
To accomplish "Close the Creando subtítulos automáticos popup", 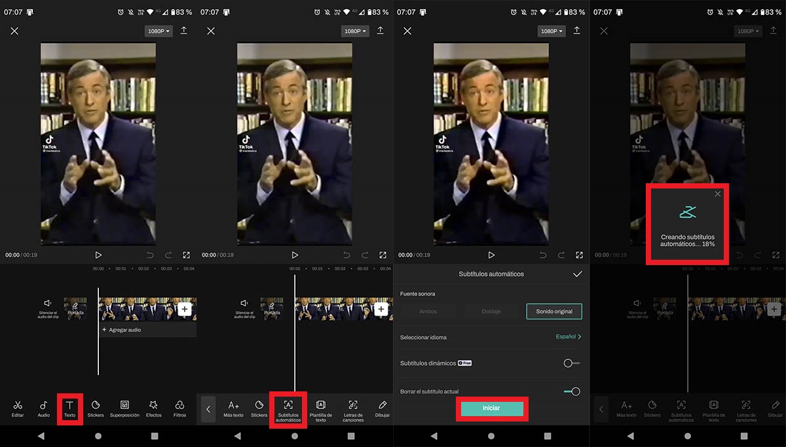I will (x=718, y=194).
